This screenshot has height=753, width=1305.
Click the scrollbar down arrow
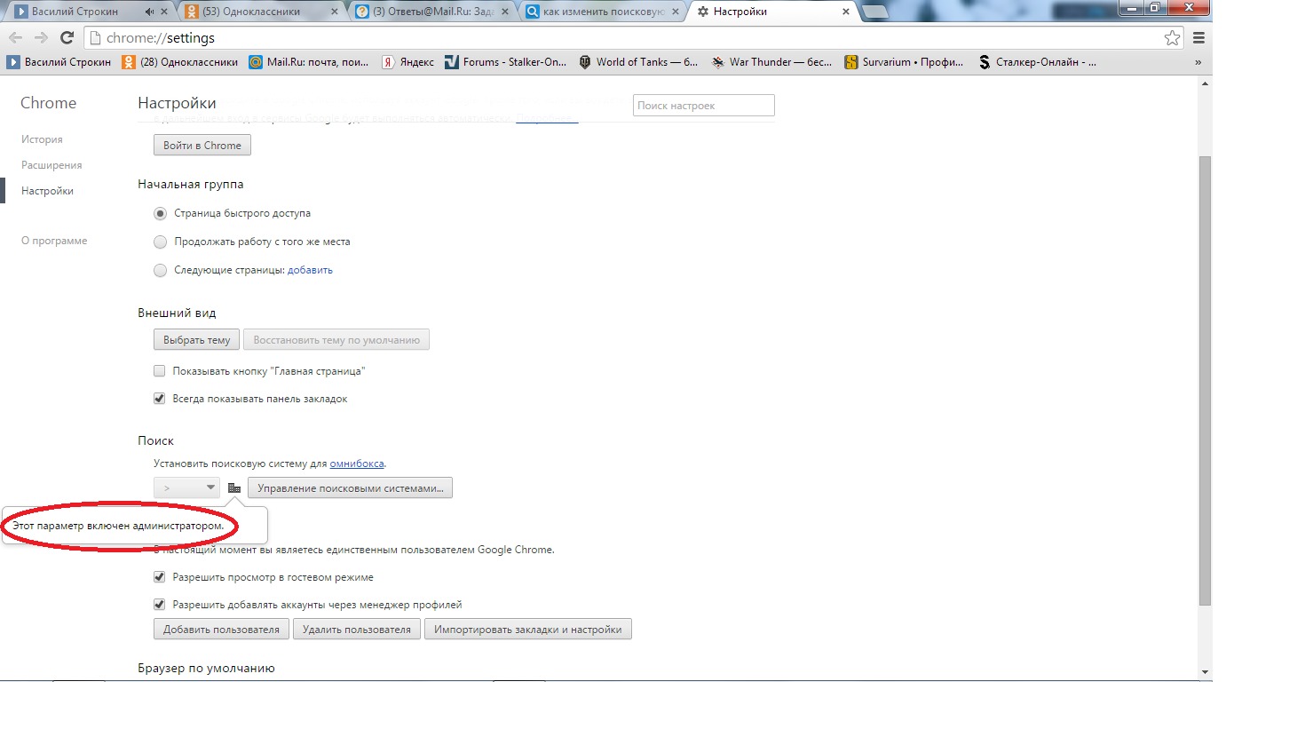pyautogui.click(x=1205, y=673)
